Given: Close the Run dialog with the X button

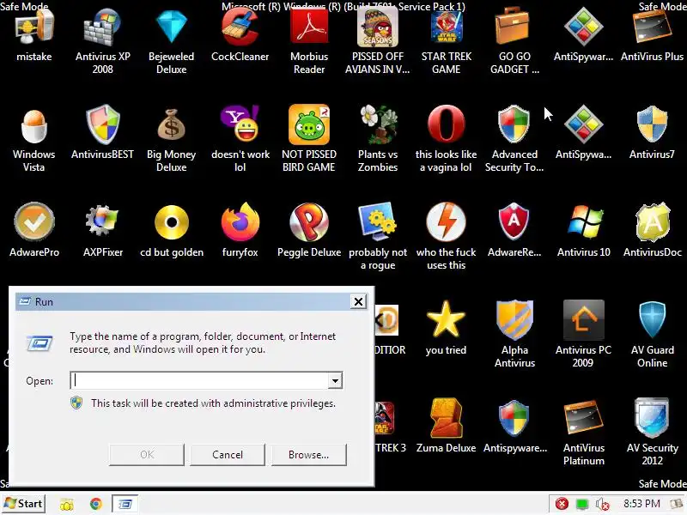Looking at the screenshot, I should pyautogui.click(x=358, y=301).
